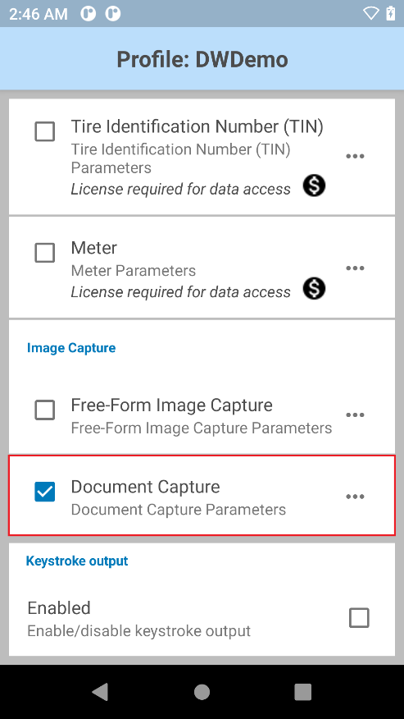Screen dimensions: 404x719
Task: Tap the Profile: DWDemo title bar
Action: [x=202, y=59]
